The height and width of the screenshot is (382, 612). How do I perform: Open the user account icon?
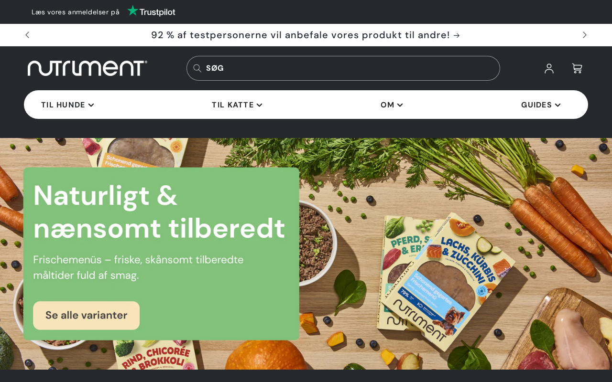[x=549, y=68]
